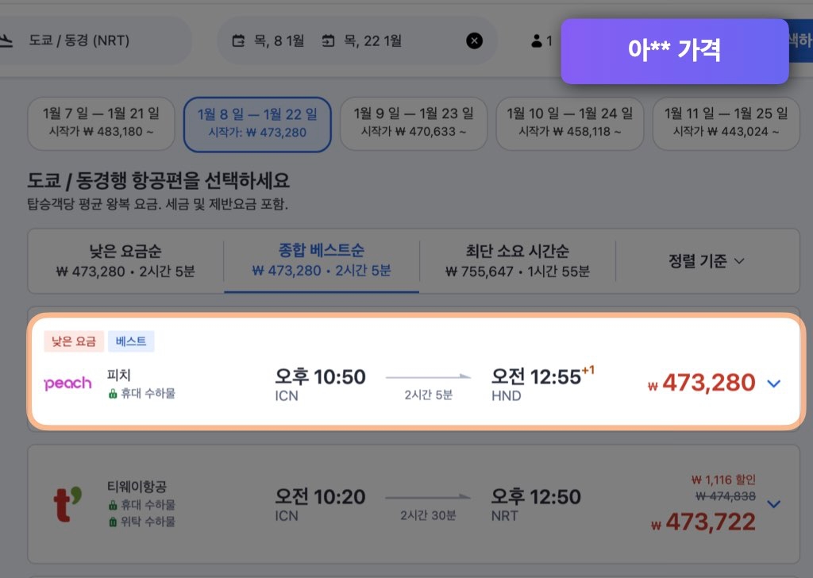Screen dimensions: 813x578
Task: Clear selected dates using the X button
Action: point(474,40)
